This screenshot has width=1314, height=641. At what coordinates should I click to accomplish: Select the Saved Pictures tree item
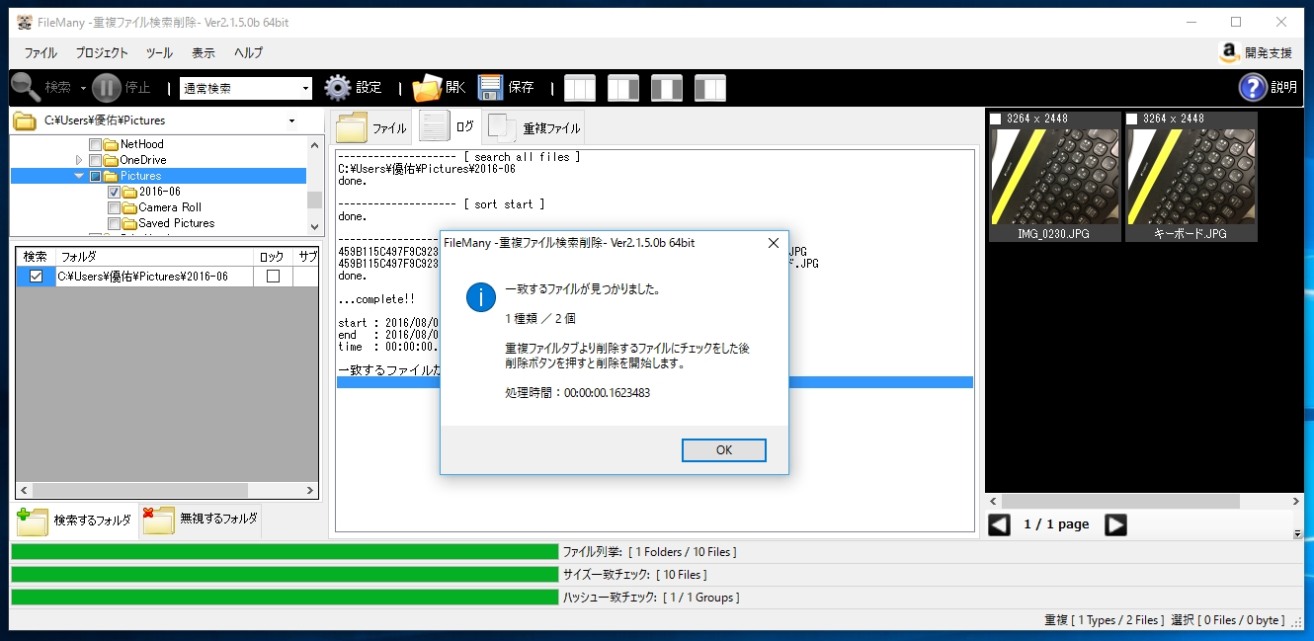click(x=176, y=223)
